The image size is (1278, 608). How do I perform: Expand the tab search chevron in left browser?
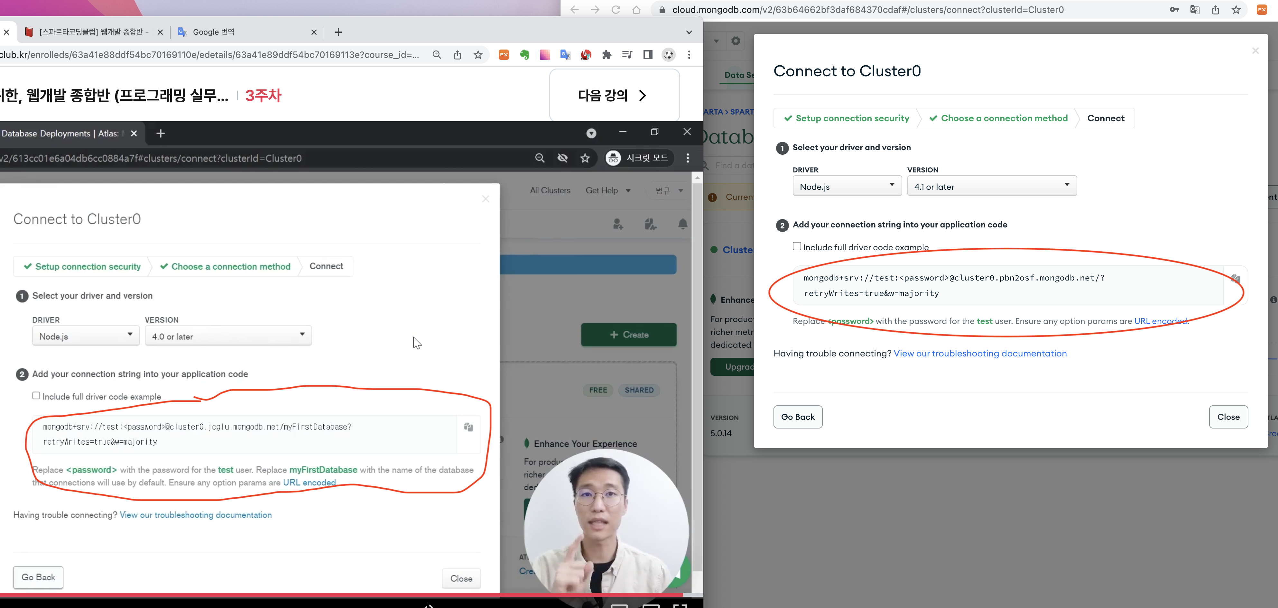point(689,32)
